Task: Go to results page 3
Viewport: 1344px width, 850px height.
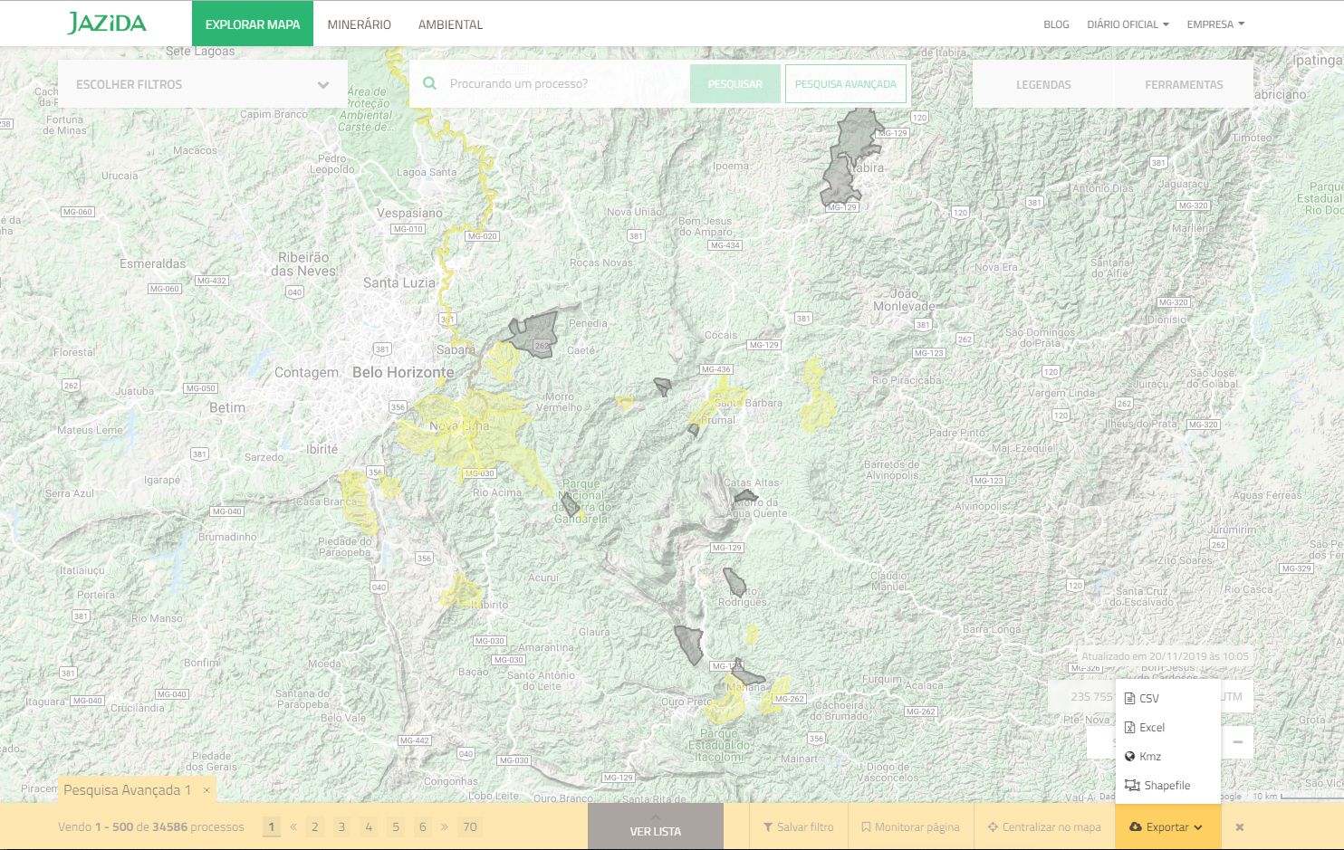Action: tap(341, 826)
